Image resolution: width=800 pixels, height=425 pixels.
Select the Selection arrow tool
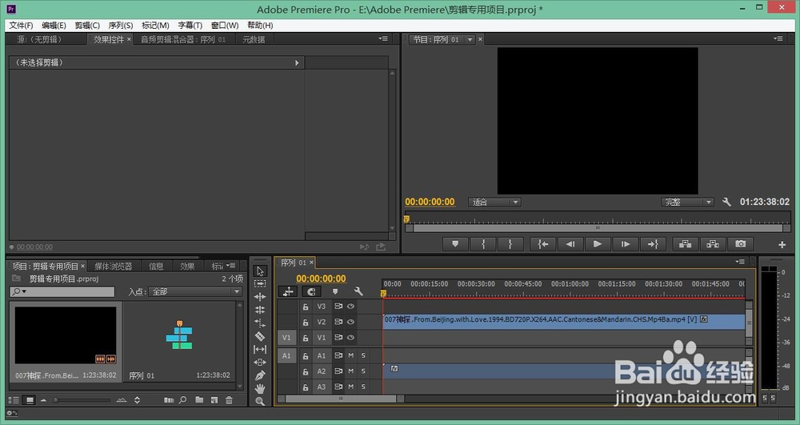pyautogui.click(x=260, y=271)
